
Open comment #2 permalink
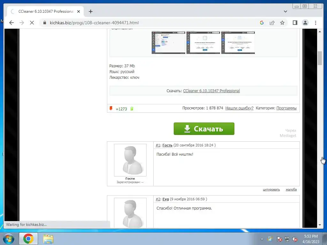pyautogui.click(x=158, y=199)
